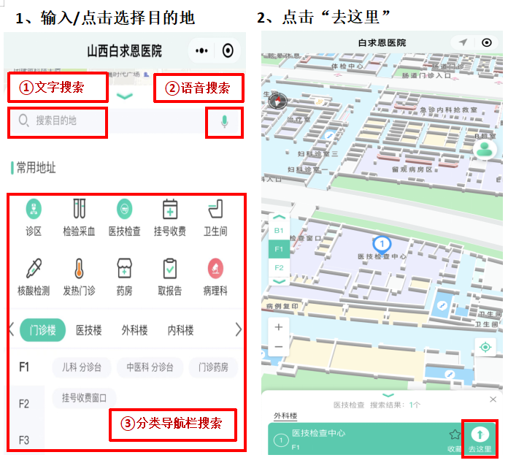The height and width of the screenshot is (463, 508).
Task: Select the 外科楼 tab in search results
Action: click(285, 416)
